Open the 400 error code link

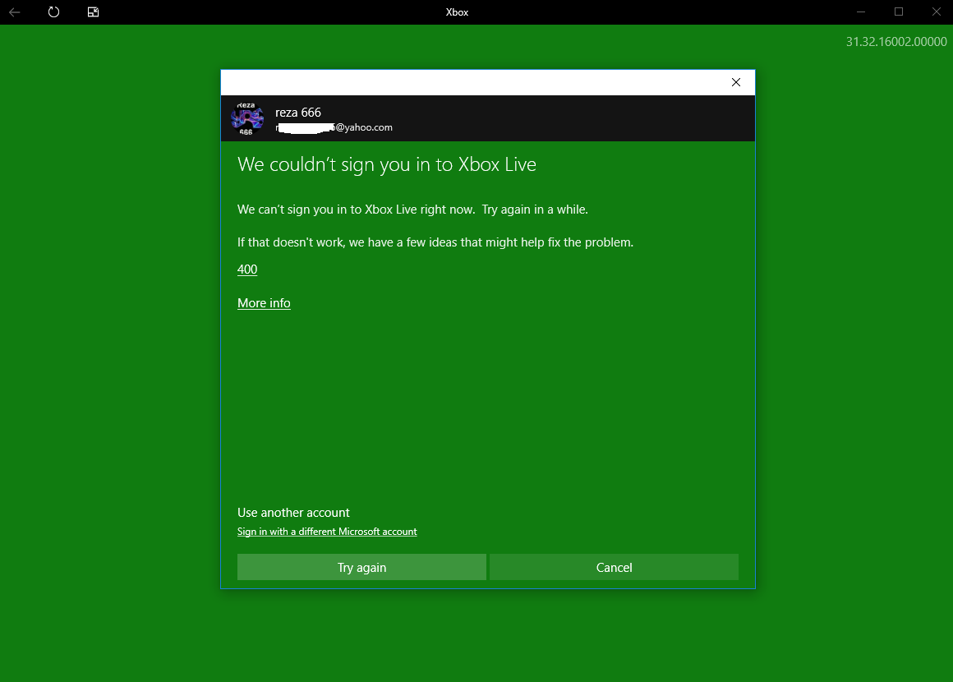(x=247, y=270)
